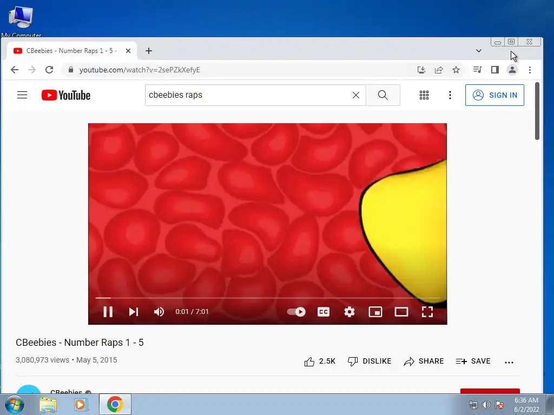Mute the video volume
The height and width of the screenshot is (415, 554).
pos(159,312)
